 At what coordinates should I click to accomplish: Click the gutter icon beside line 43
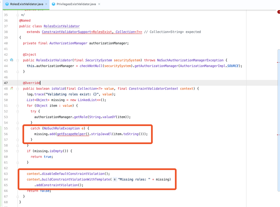(x=12, y=60)
